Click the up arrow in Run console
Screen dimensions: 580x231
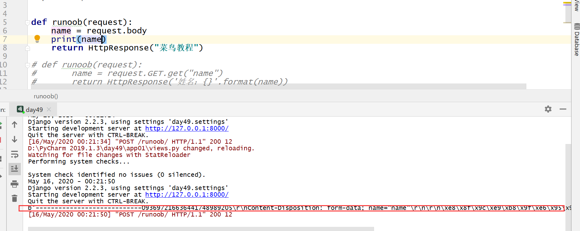(15, 125)
